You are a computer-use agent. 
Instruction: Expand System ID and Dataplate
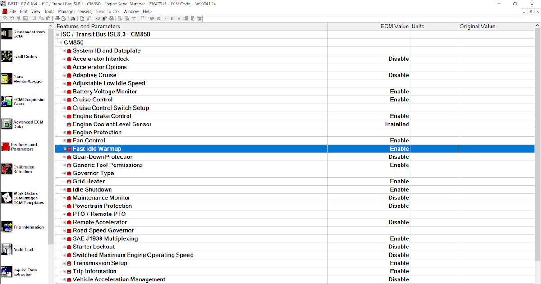(64, 51)
